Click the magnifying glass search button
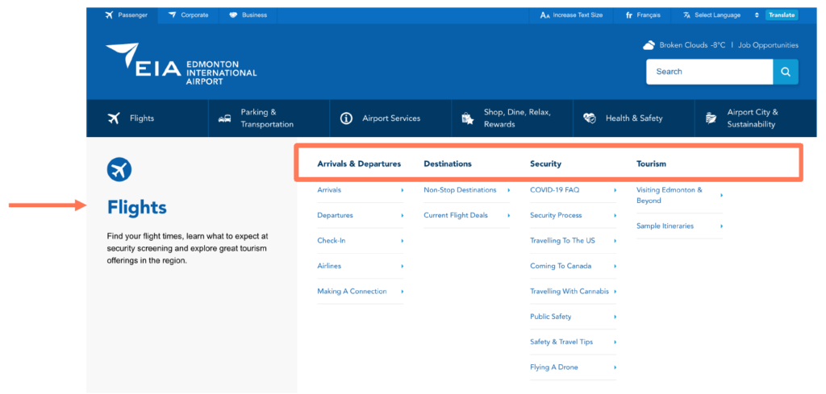826x394 pixels. tap(786, 72)
